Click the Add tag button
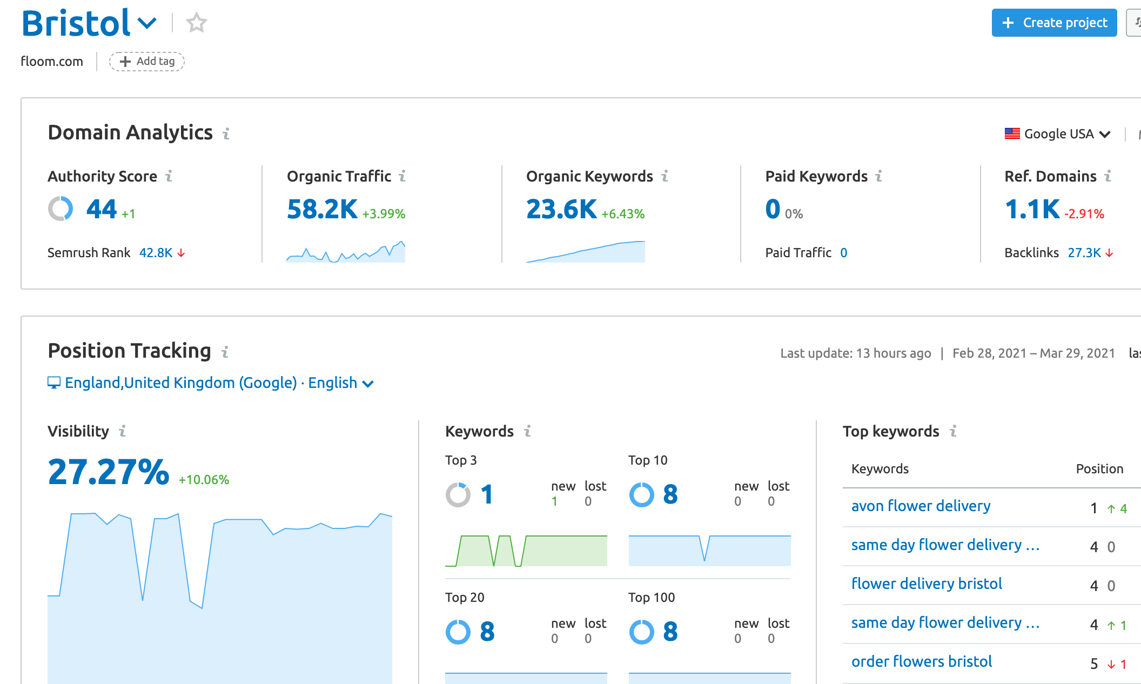Screen dimensions: 1141x684 point(147,62)
